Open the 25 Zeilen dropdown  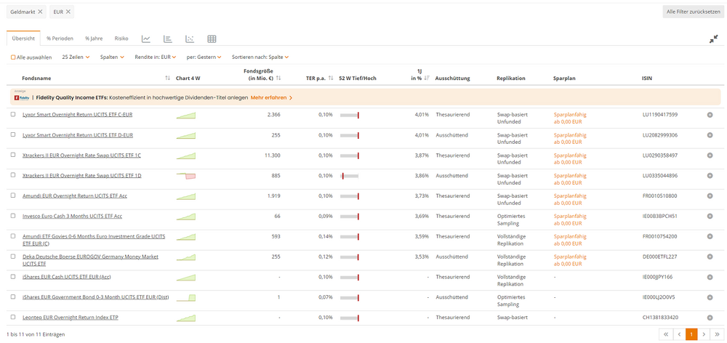(76, 57)
